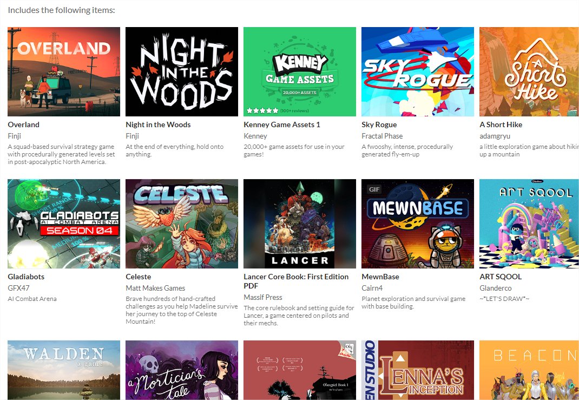Click the Lancer Core Book: First Edition PDF title
The image size is (579, 400).
[296, 281]
